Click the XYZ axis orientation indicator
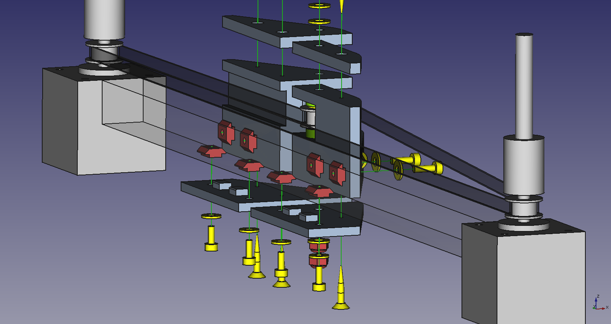The height and width of the screenshot is (324, 611). click(600, 303)
